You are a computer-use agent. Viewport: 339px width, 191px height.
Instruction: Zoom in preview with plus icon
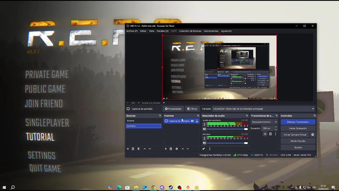point(139,103)
